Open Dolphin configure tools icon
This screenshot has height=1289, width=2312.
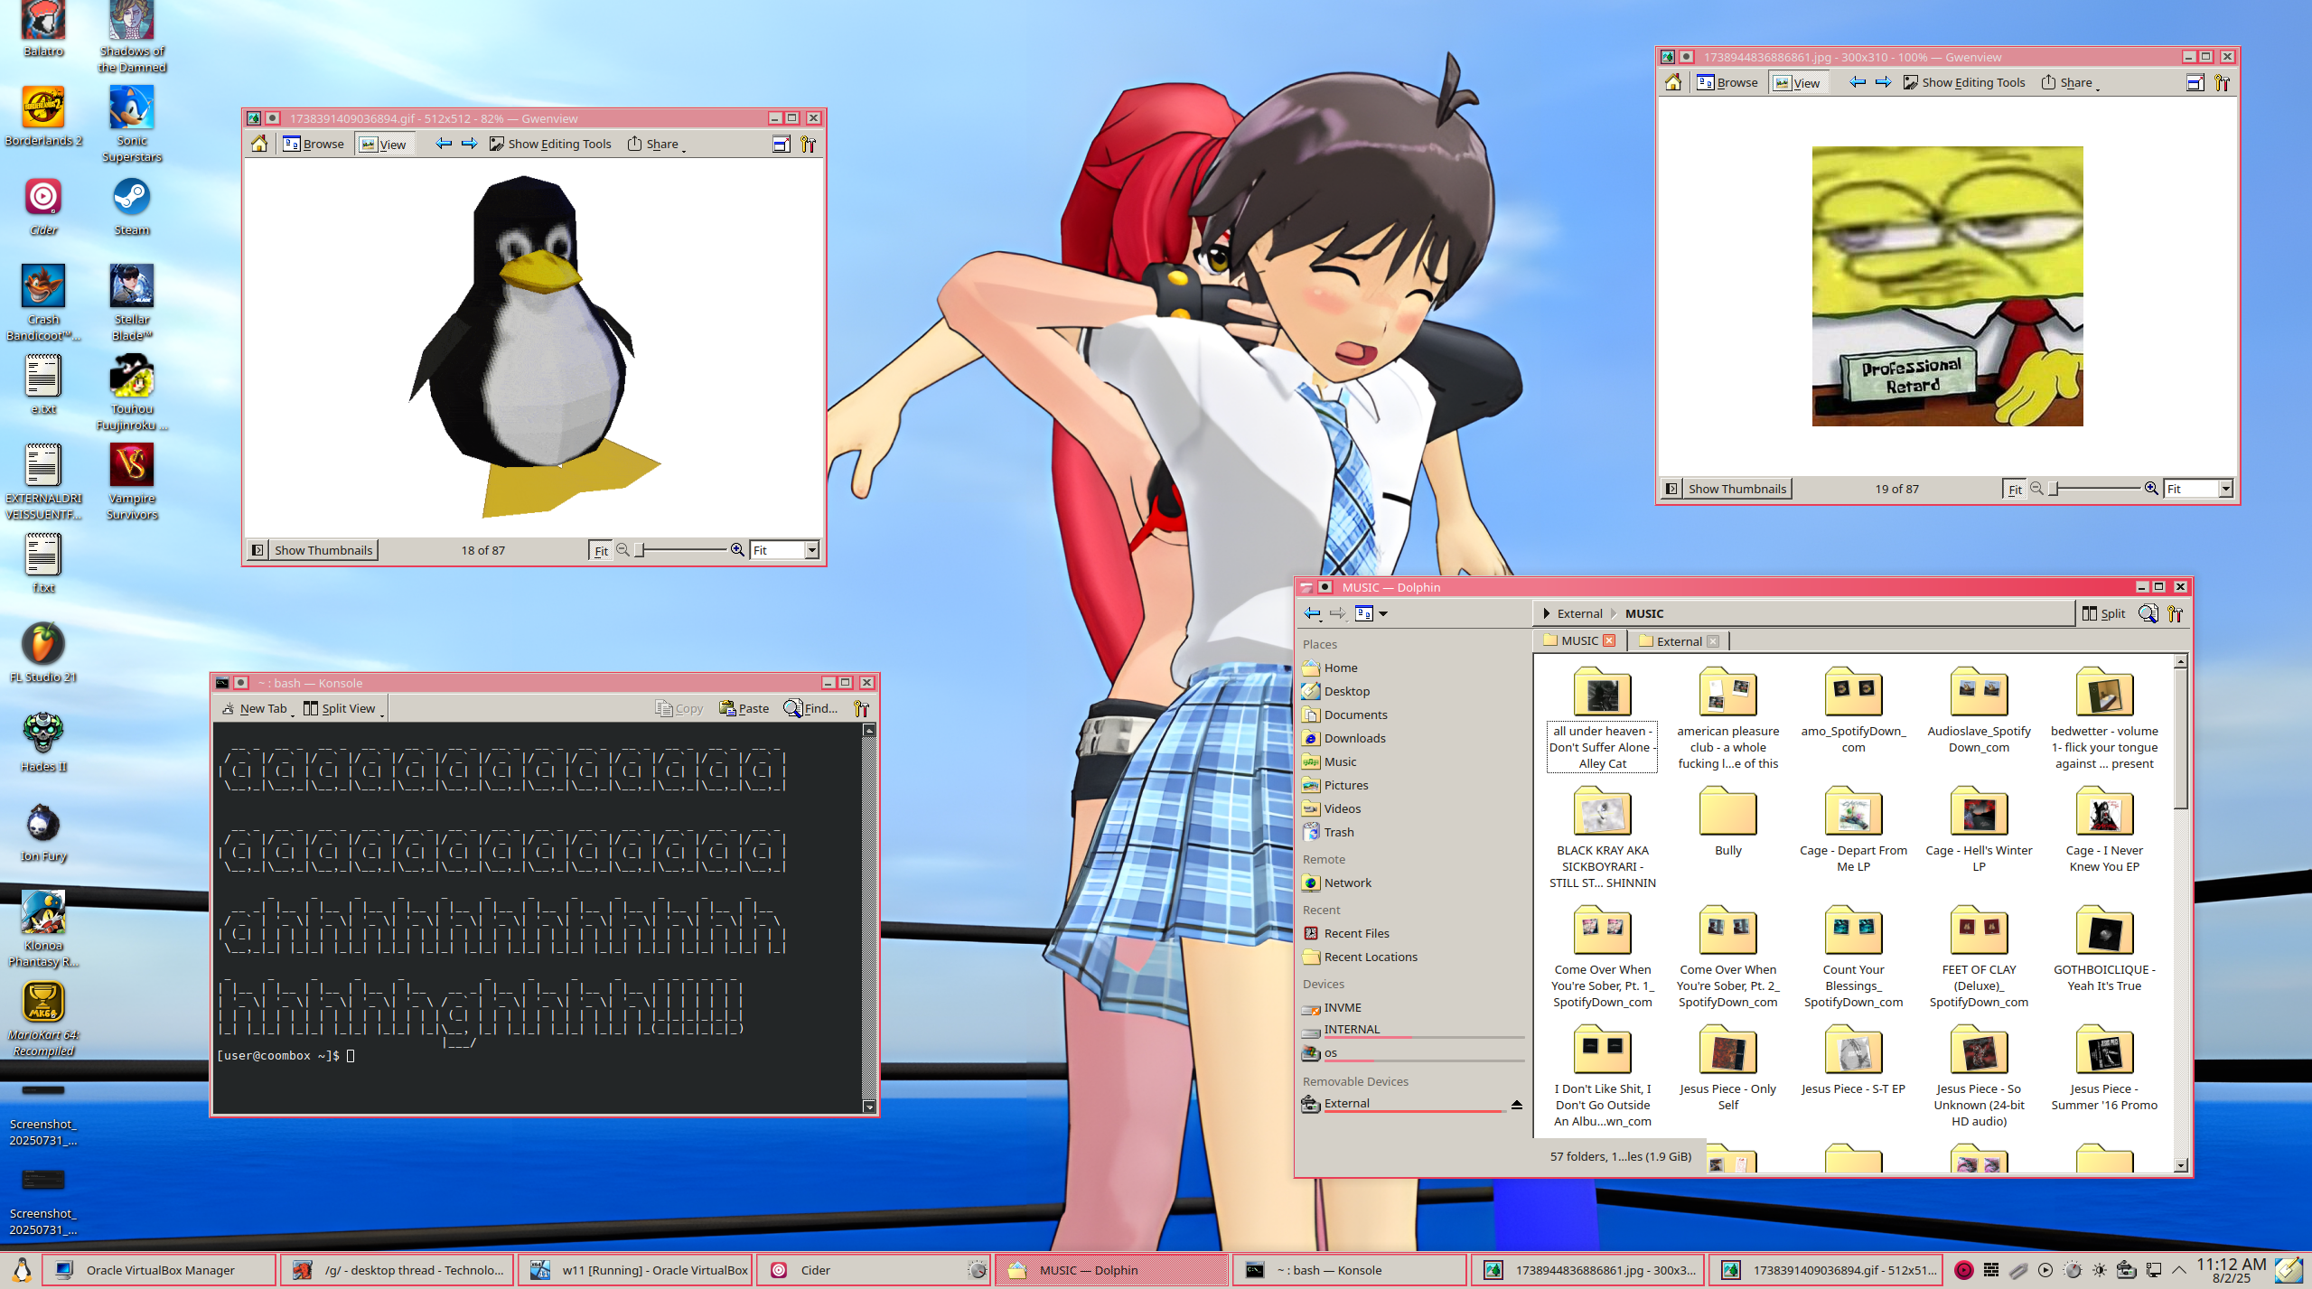pyautogui.click(x=2176, y=613)
